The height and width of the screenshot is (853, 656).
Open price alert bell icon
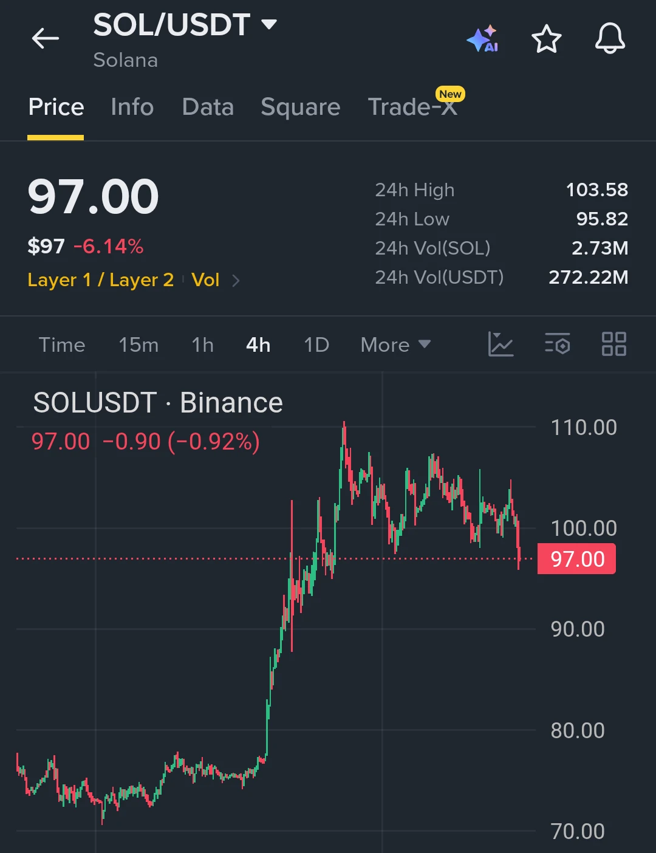click(x=610, y=39)
